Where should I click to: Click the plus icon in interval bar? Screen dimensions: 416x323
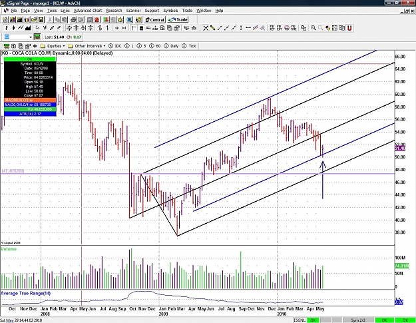[35, 46]
